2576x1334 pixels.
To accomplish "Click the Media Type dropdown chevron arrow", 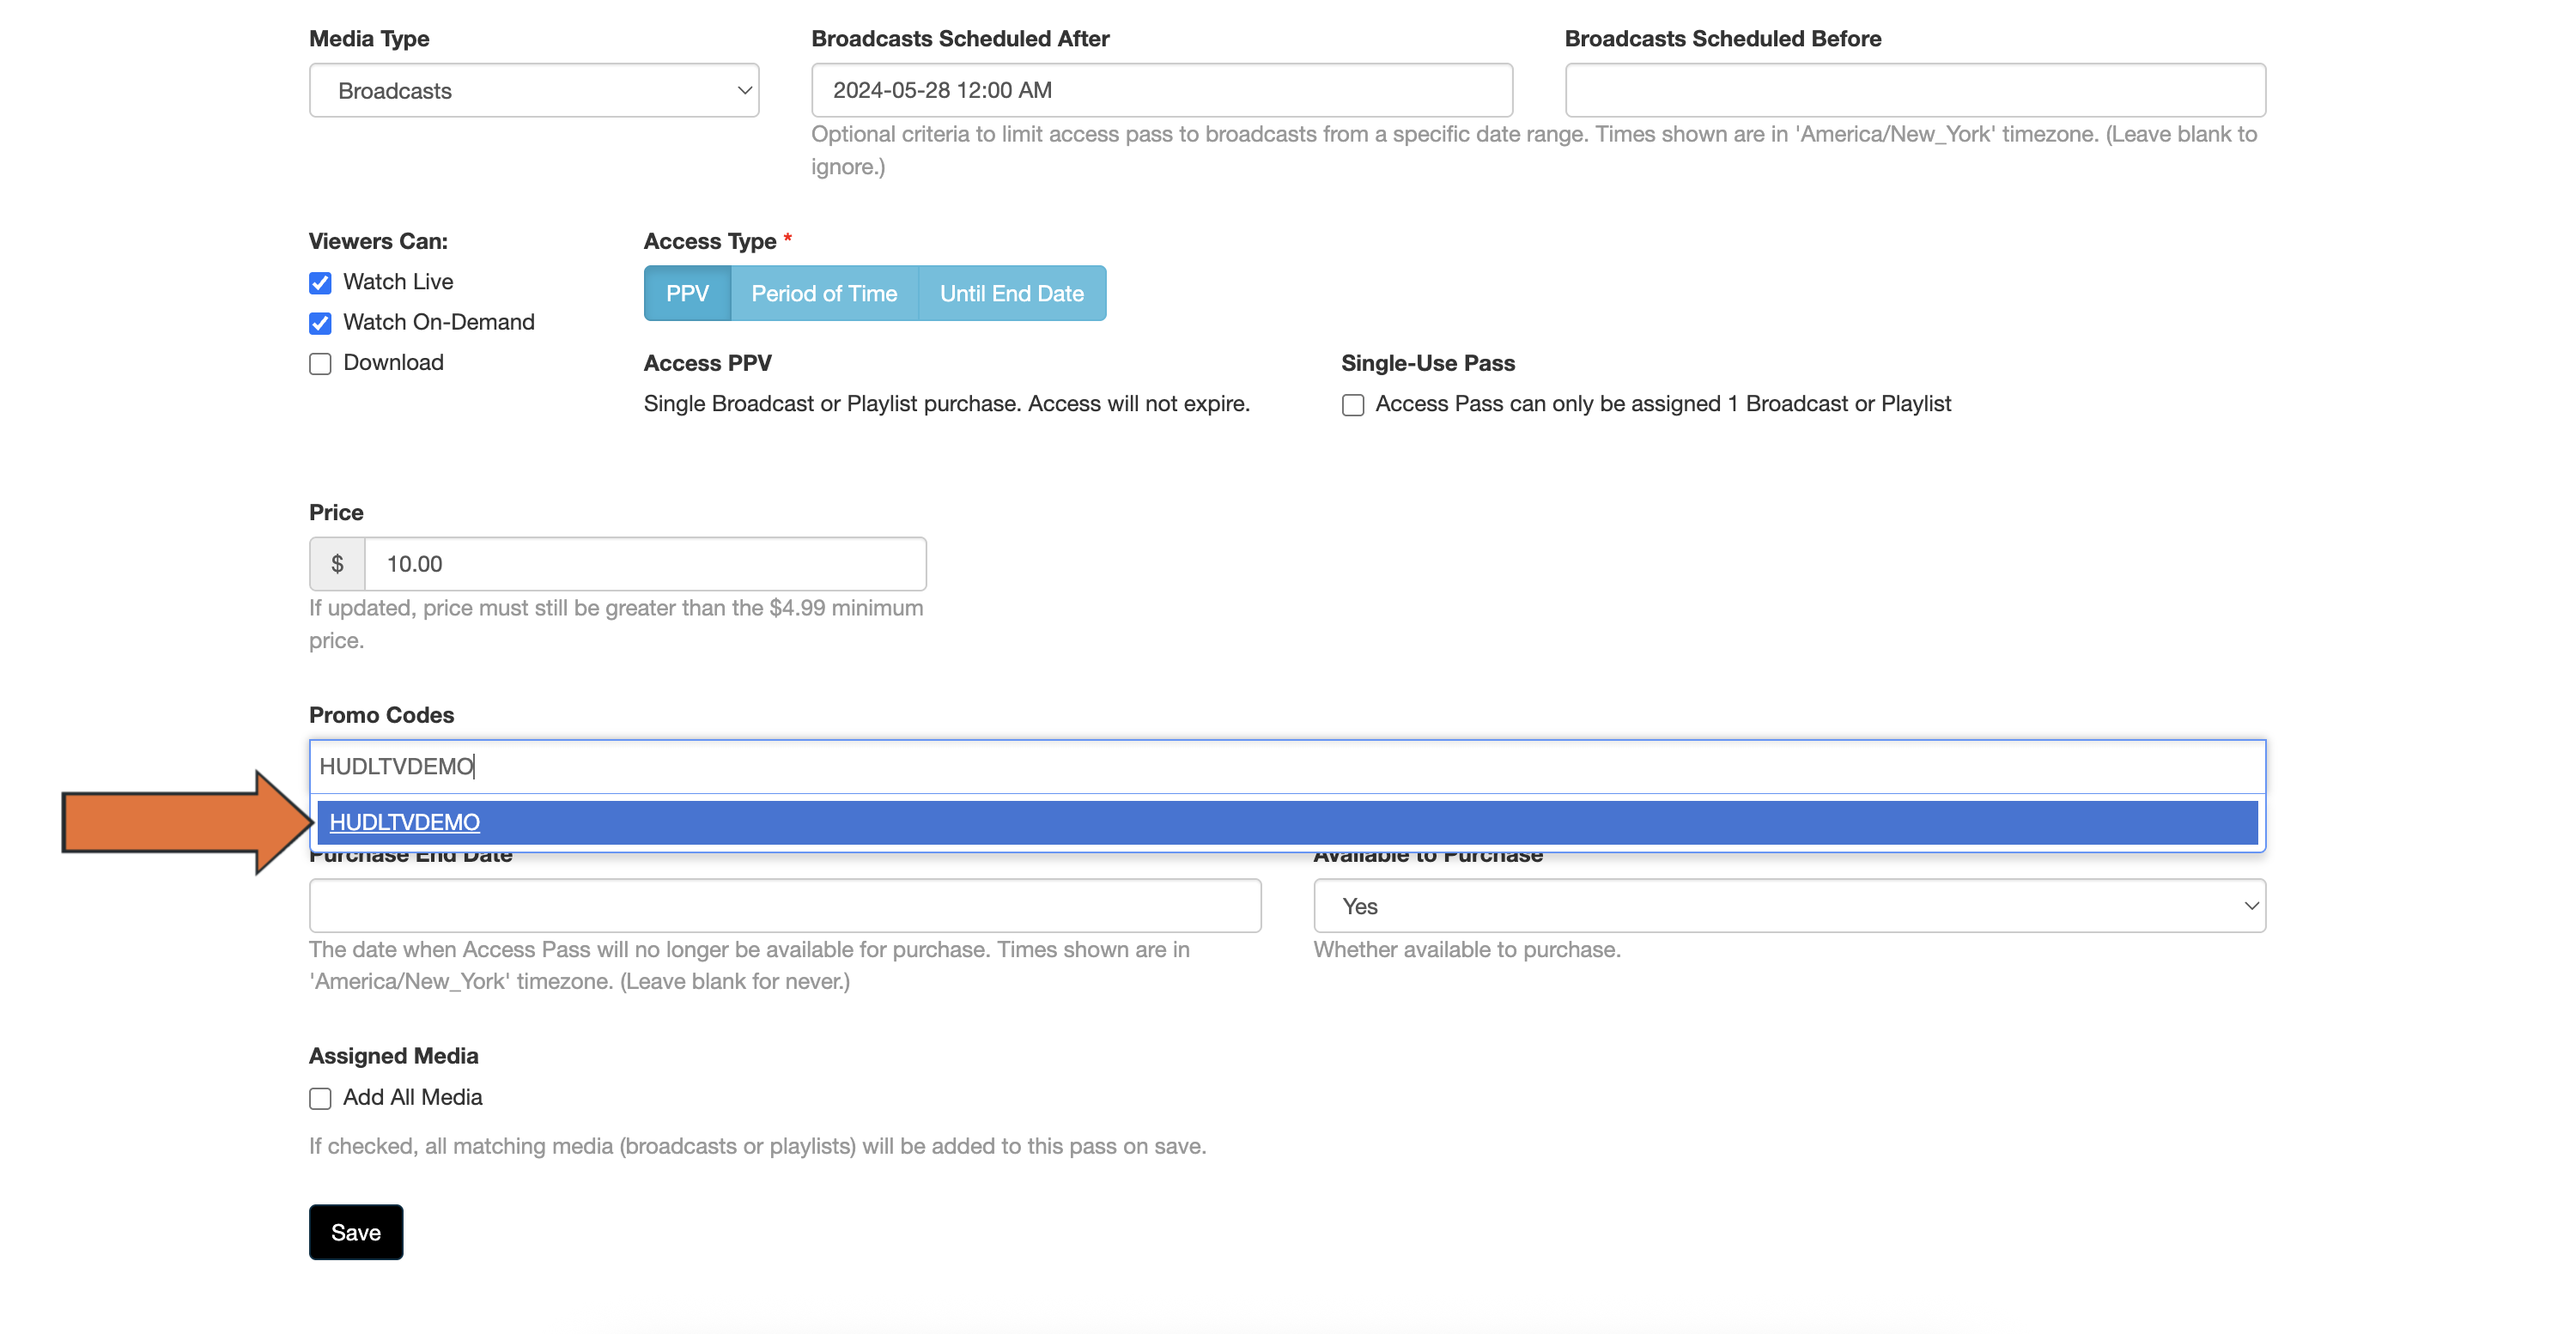I will click(x=744, y=90).
